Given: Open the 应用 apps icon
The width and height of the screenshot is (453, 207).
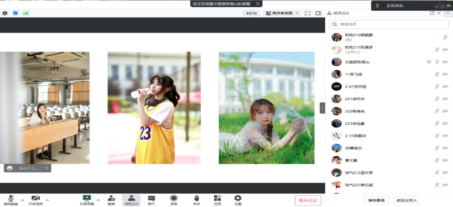Looking at the screenshot, I should (217, 199).
